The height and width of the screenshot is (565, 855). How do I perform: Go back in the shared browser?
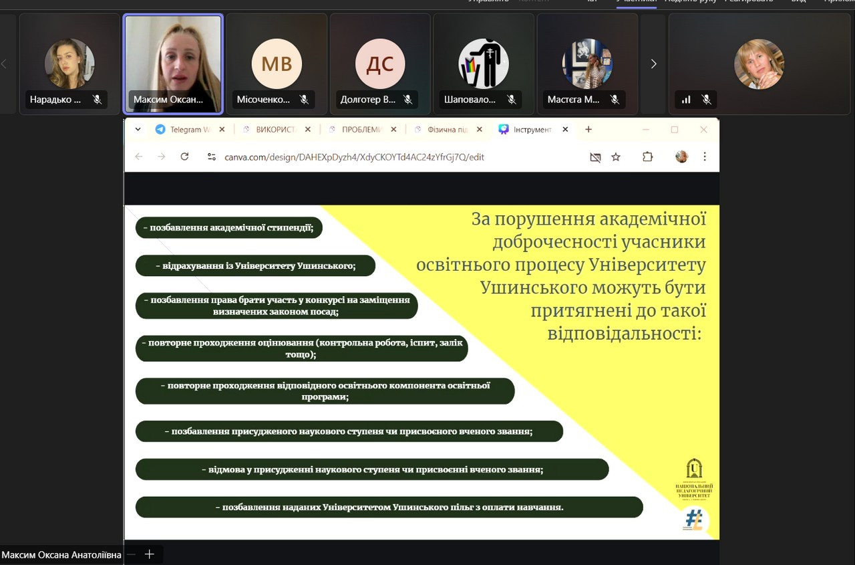[x=139, y=156]
